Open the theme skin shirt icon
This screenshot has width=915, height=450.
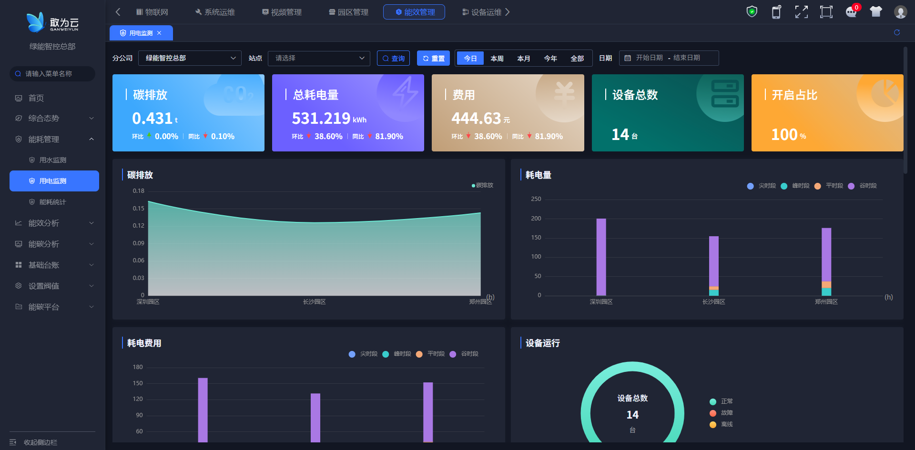point(876,12)
